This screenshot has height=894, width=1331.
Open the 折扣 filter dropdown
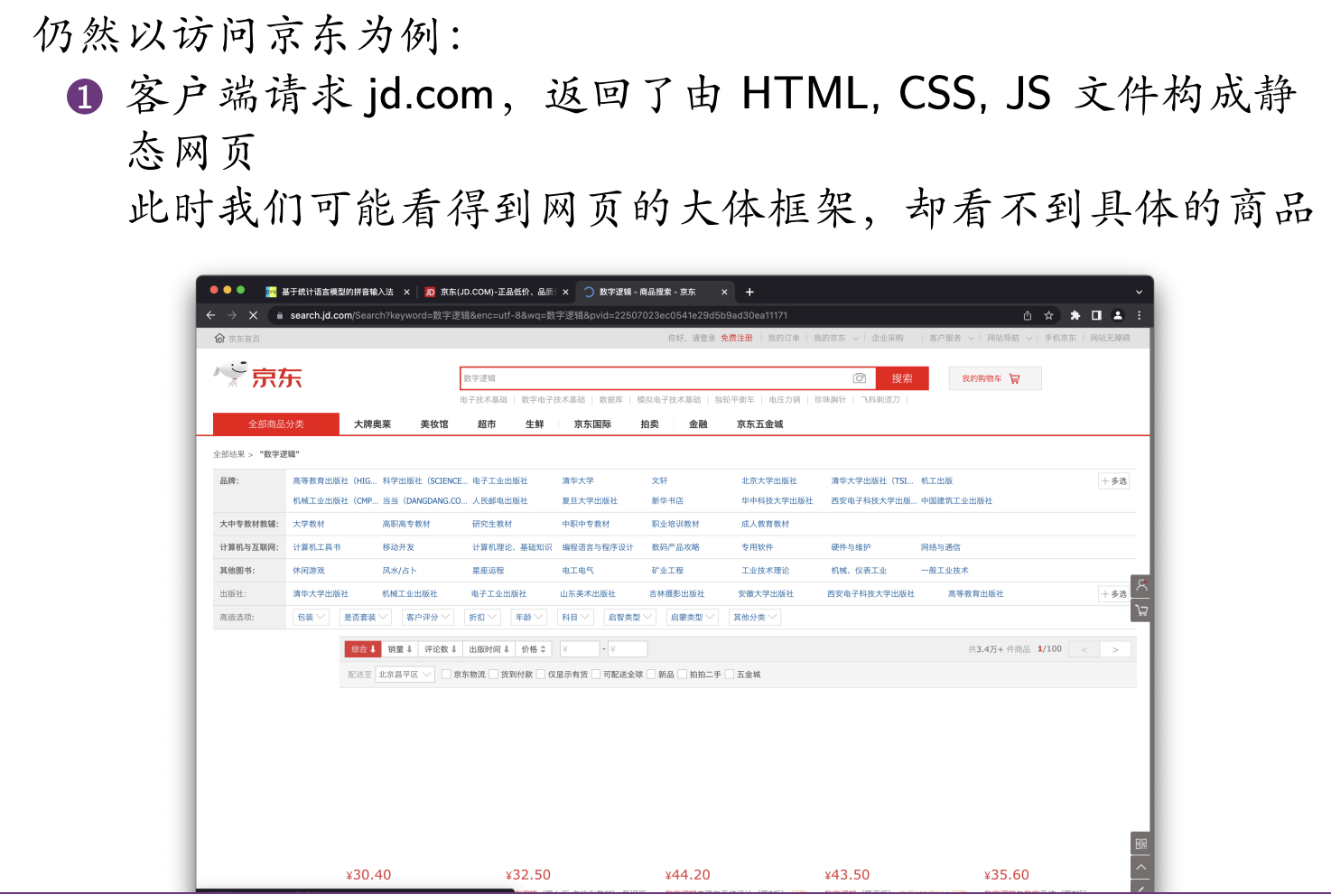tap(482, 616)
